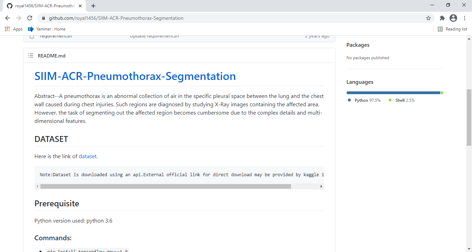
Task: Open Chrome three-dot menu
Action: point(464,18)
